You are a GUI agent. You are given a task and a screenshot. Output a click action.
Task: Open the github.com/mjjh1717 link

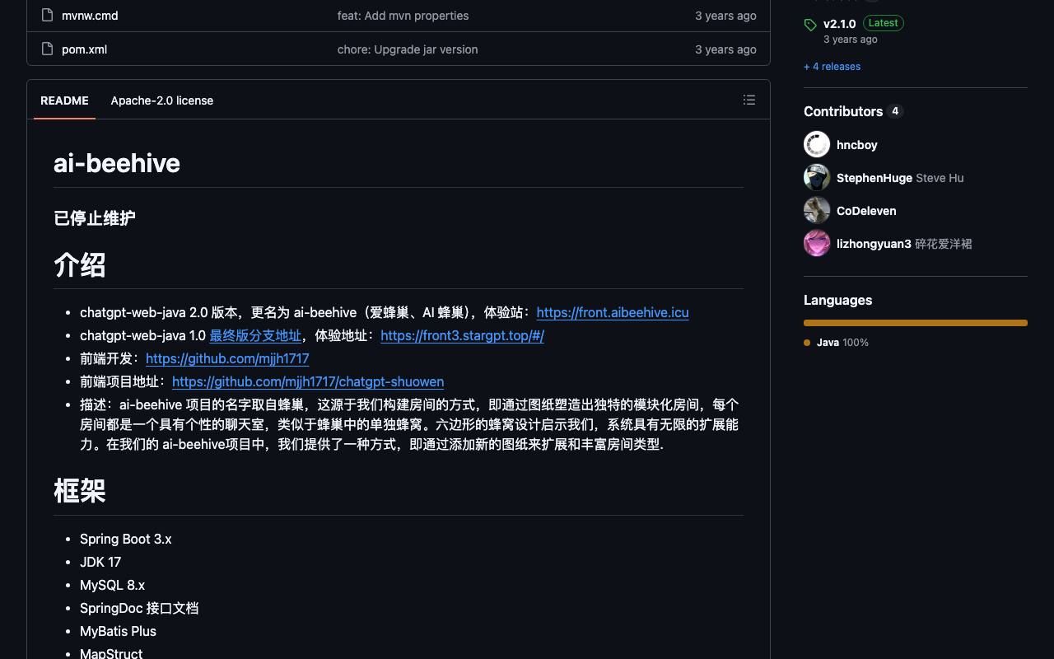(227, 358)
